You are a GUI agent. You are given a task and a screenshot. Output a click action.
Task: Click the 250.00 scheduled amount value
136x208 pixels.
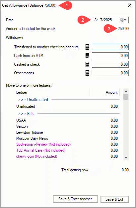(x=123, y=29)
